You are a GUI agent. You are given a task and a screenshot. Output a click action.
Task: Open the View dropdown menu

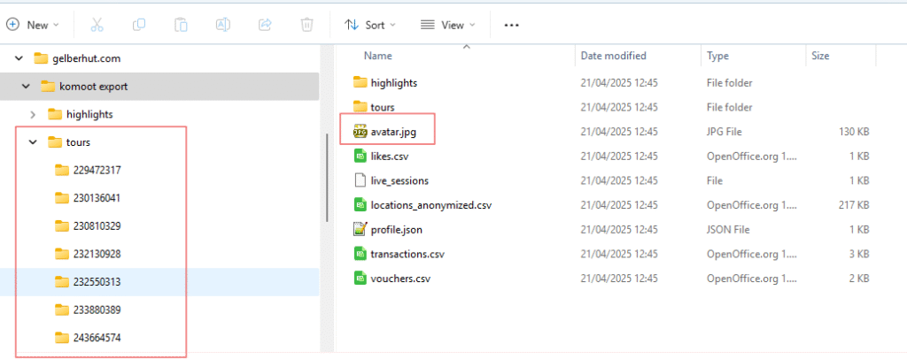447,25
